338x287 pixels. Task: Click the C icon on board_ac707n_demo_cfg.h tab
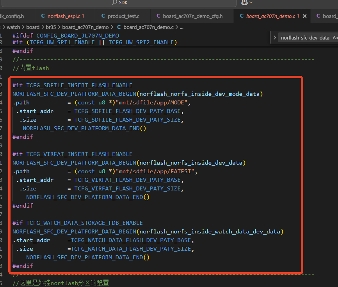(x=158, y=16)
